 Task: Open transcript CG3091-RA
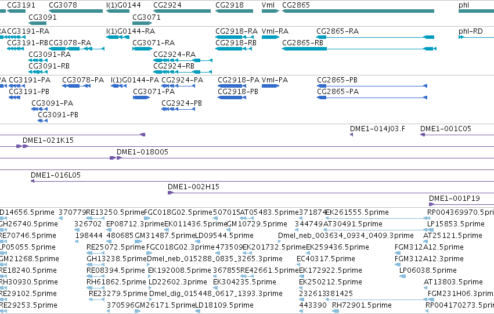pyautogui.click(x=38, y=60)
